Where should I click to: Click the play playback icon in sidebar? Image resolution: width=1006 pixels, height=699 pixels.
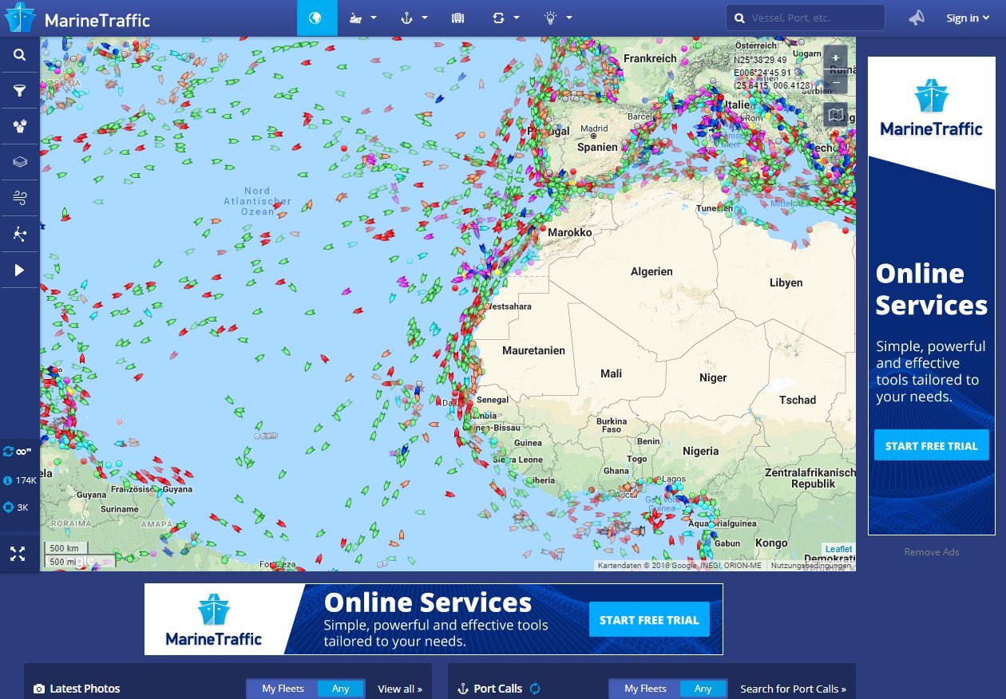20,271
